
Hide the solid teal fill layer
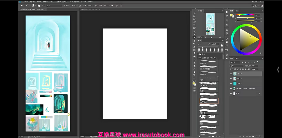(x=231, y=84)
